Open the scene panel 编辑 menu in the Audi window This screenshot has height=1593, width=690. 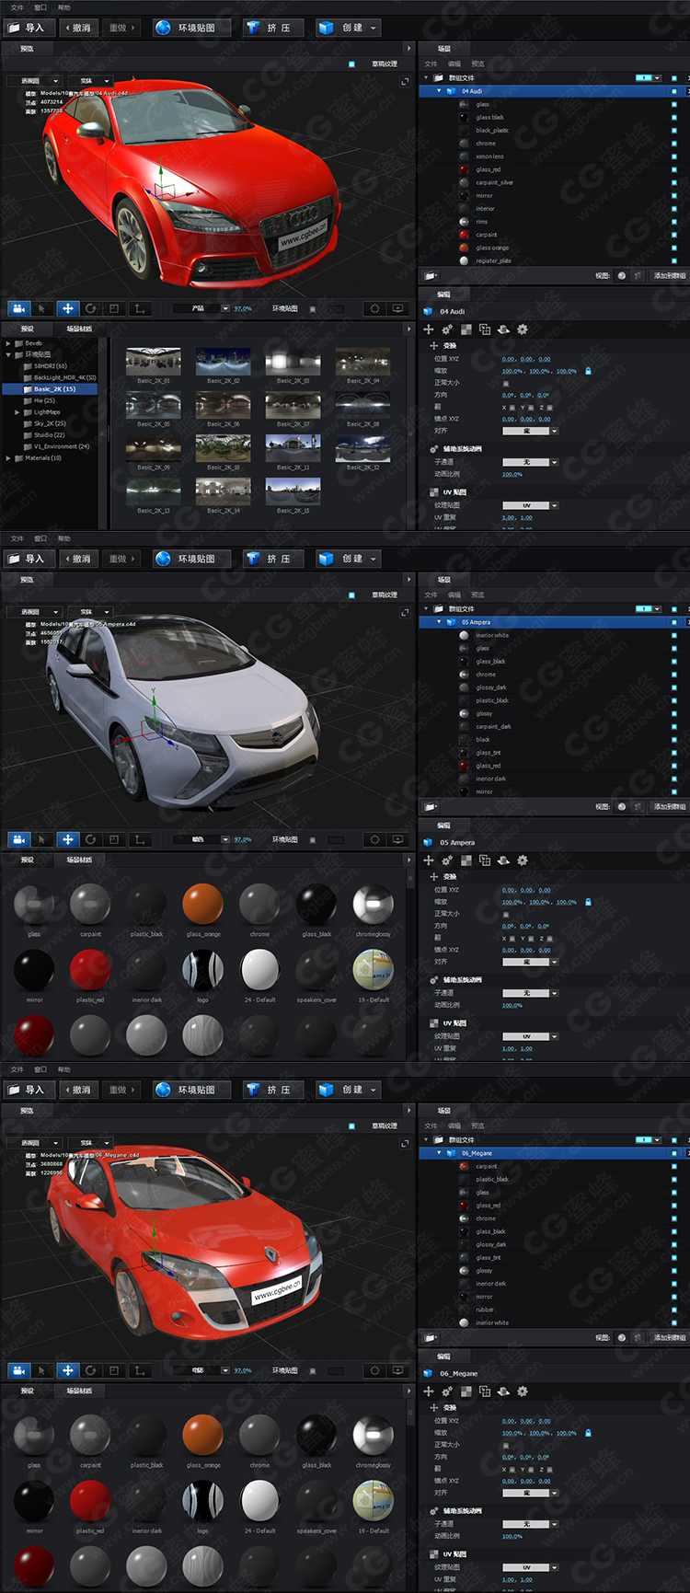click(454, 63)
